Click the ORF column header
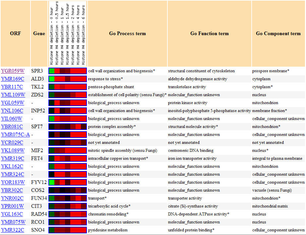The height and width of the screenshot is (235, 306). click(x=15, y=33)
